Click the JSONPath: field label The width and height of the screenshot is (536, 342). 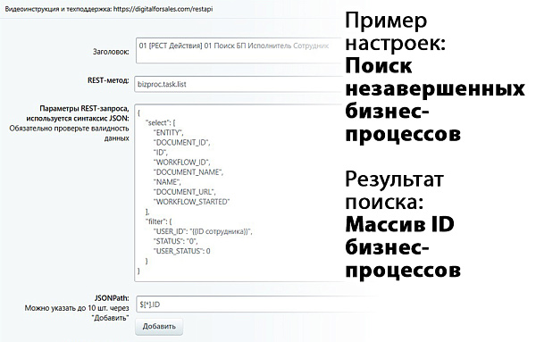pyautogui.click(x=113, y=298)
